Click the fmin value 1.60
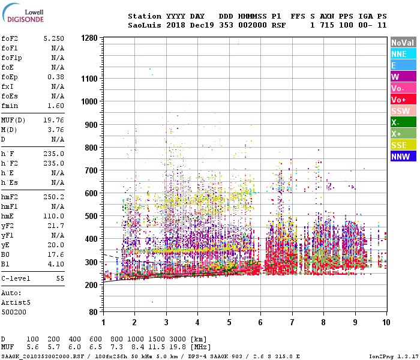This screenshot has height=360, width=420. point(56,106)
